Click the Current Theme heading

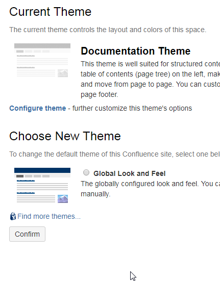point(51,12)
